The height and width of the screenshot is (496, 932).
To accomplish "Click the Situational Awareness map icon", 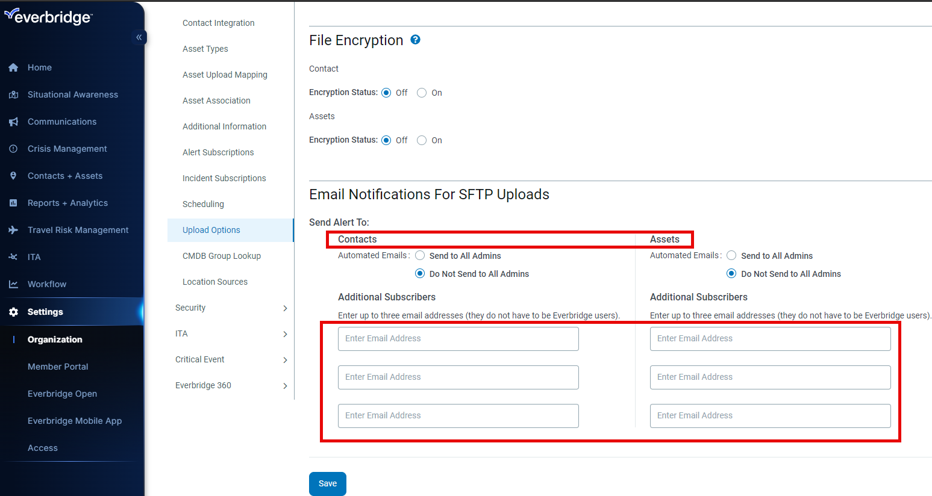I will click(x=13, y=95).
